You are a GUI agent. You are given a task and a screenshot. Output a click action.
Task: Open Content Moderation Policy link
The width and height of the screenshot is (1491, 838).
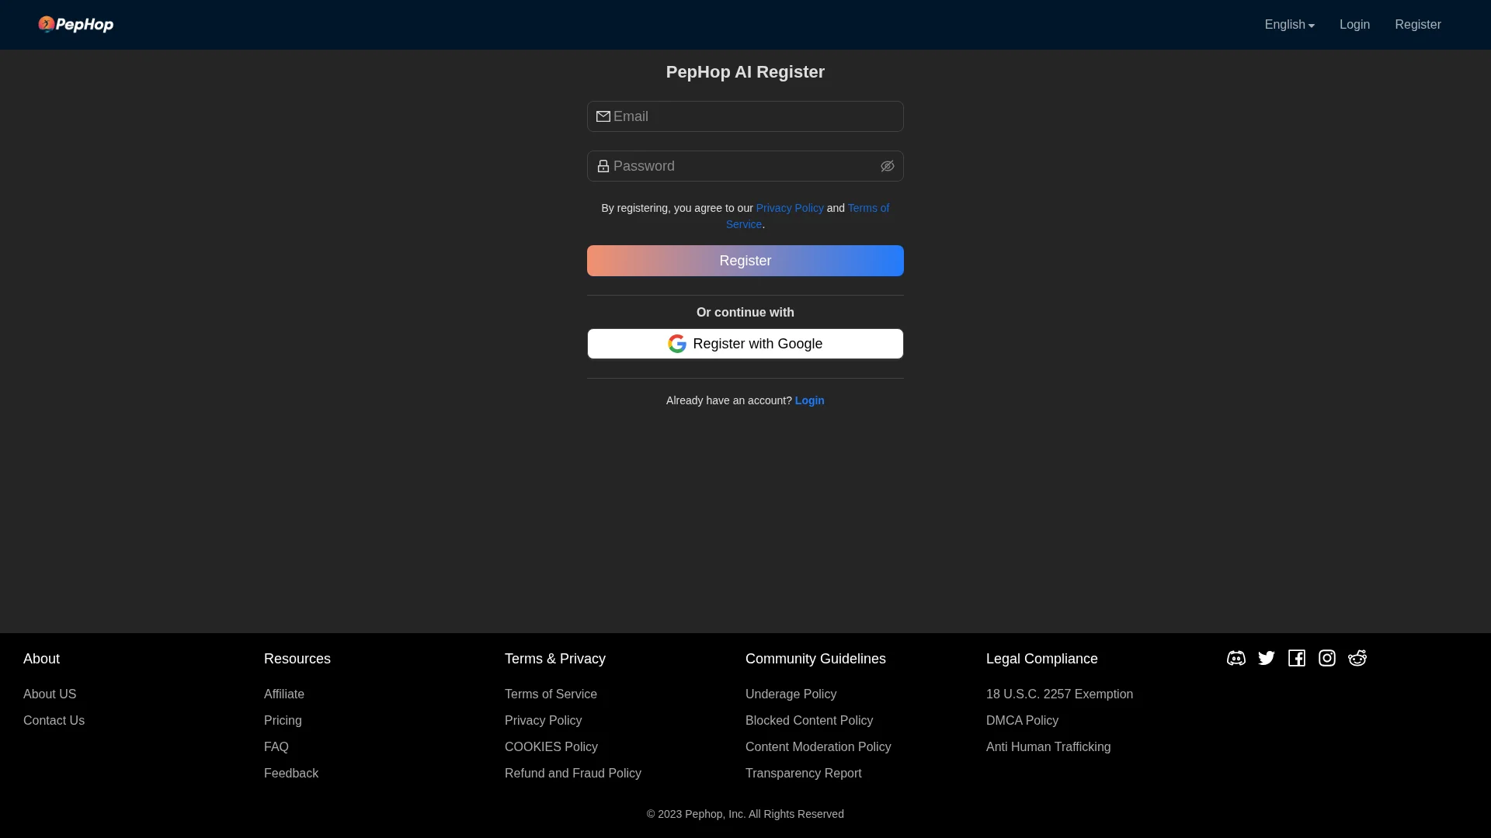(x=818, y=747)
